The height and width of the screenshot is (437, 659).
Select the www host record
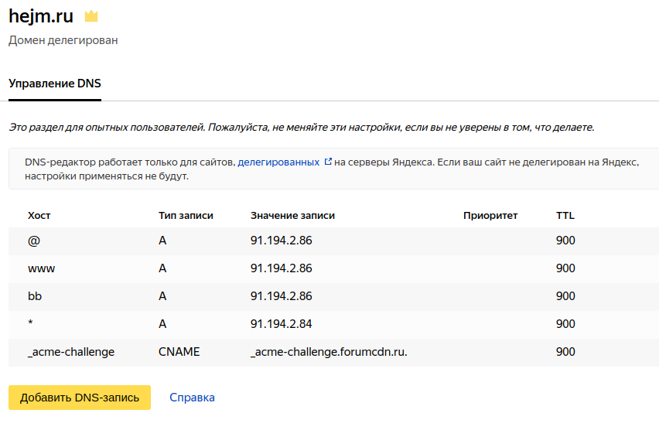pyautogui.click(x=41, y=268)
